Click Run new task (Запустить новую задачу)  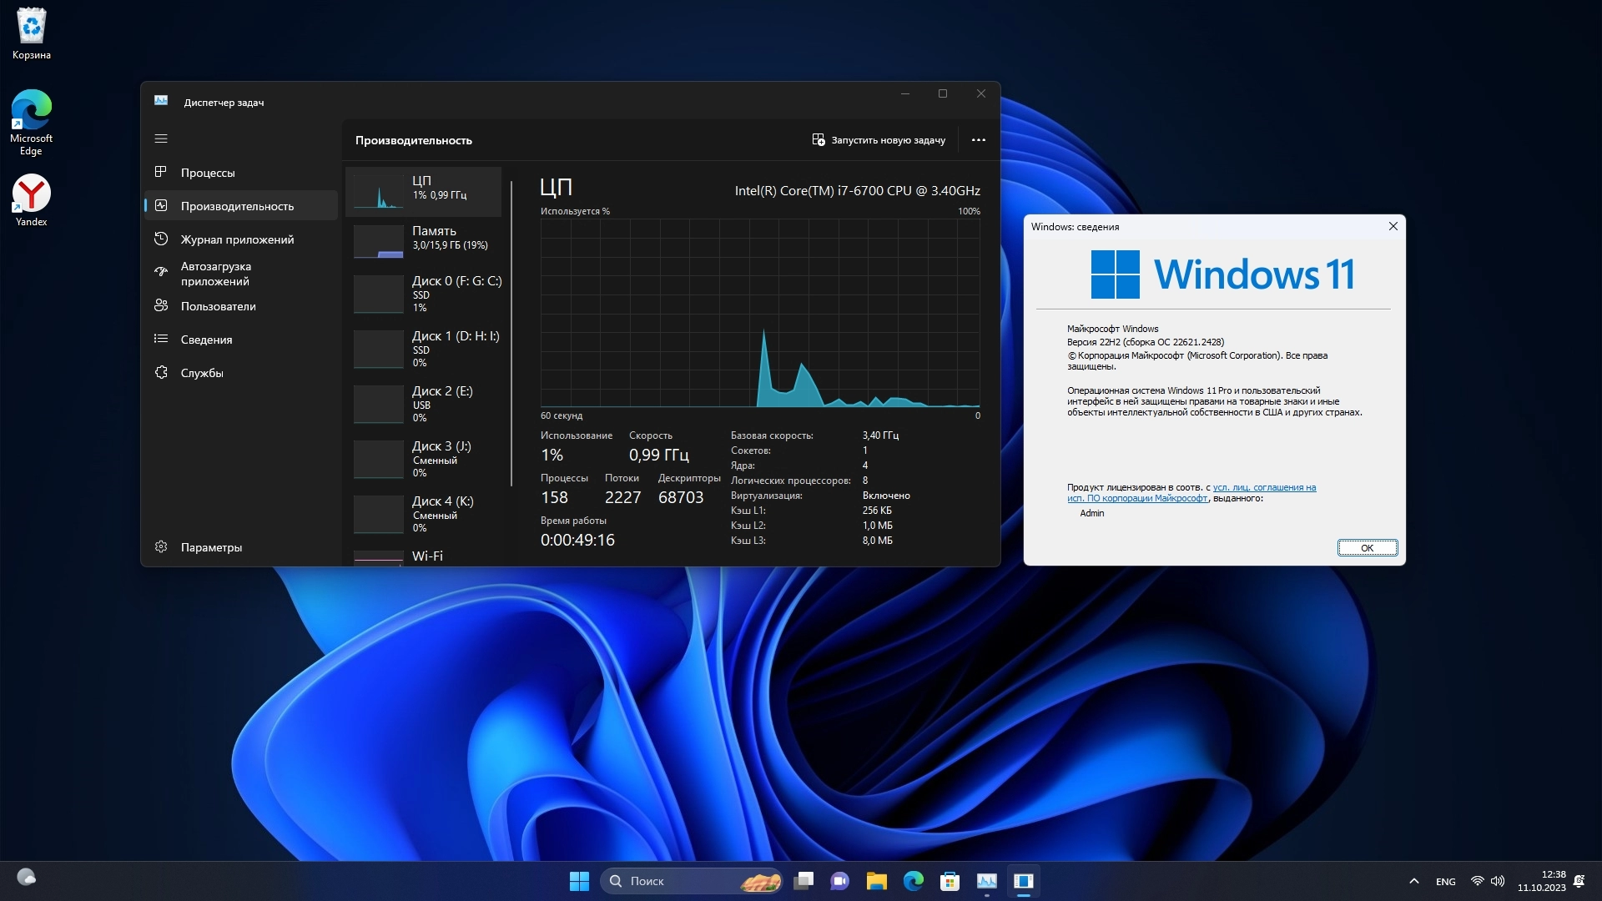pos(879,140)
